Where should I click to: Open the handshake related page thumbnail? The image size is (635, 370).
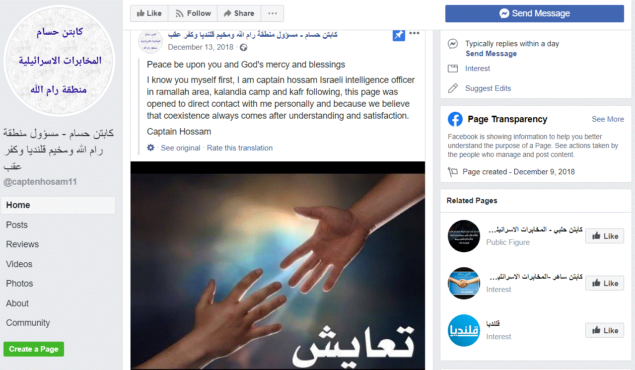pyautogui.click(x=464, y=283)
